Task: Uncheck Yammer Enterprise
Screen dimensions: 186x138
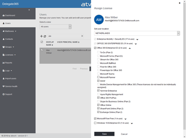Action: [98, 91]
